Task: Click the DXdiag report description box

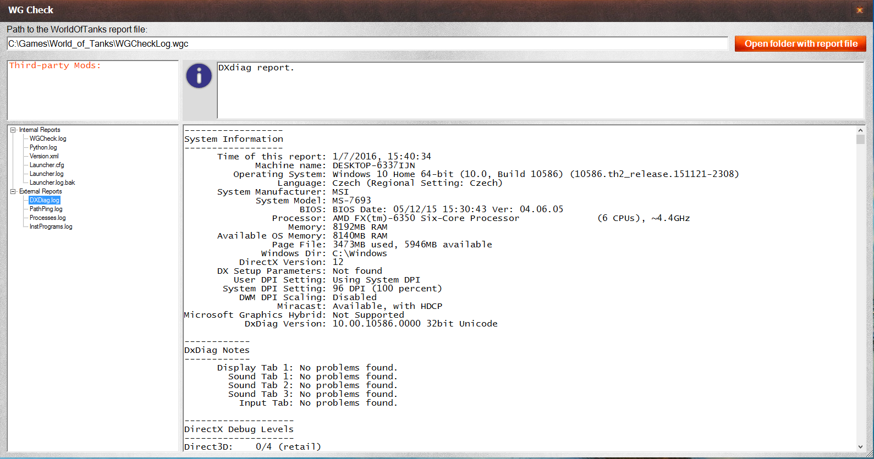Action: [x=540, y=90]
